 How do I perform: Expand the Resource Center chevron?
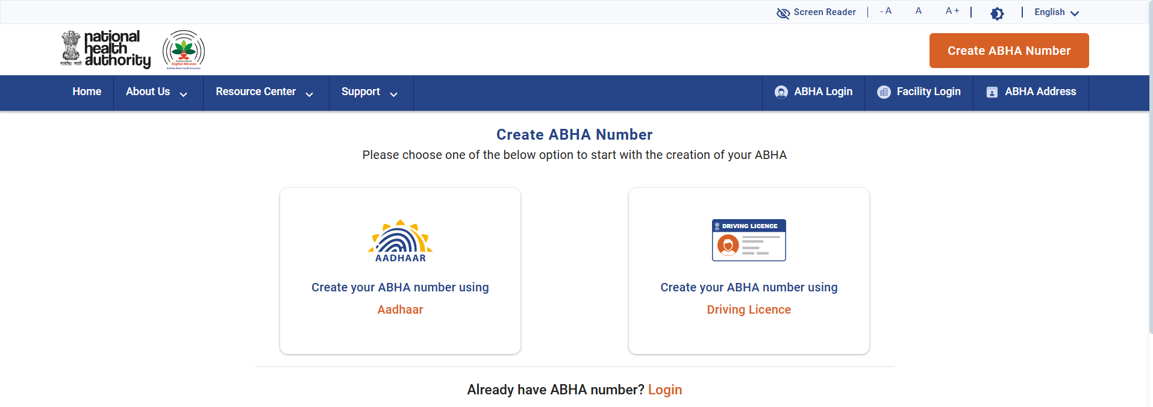click(x=310, y=94)
